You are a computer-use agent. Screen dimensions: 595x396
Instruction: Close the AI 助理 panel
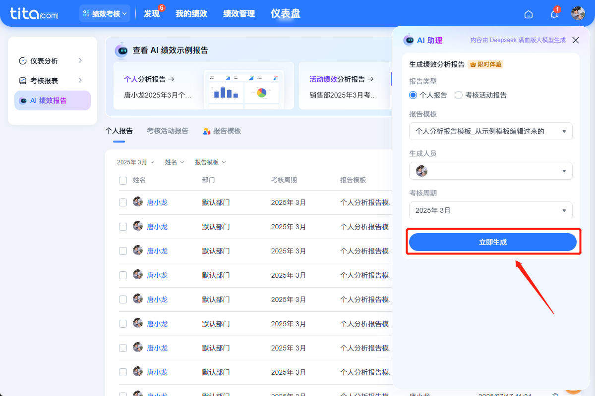(x=575, y=40)
